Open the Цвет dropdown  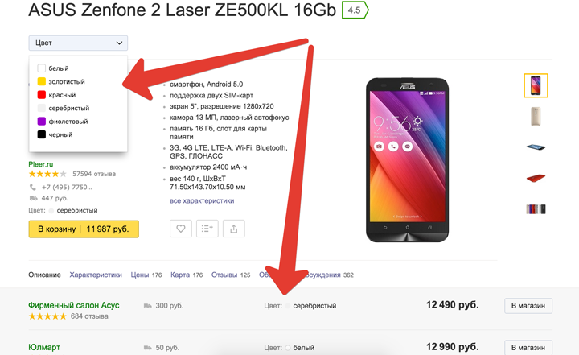78,43
